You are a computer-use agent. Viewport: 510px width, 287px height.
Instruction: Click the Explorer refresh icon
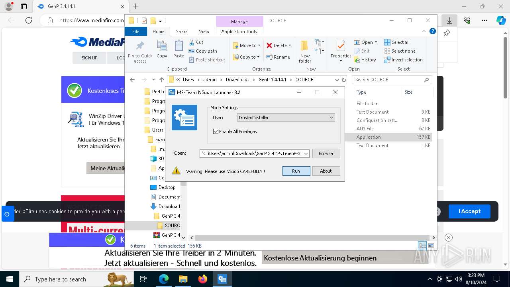tap(344, 80)
